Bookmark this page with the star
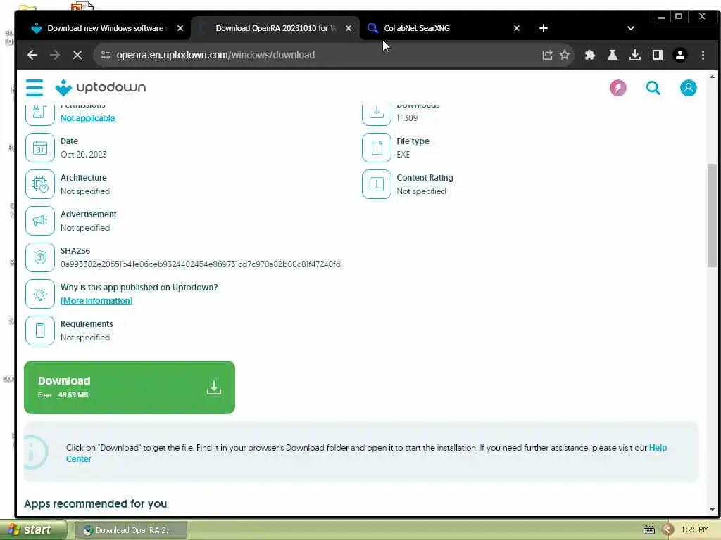 click(x=565, y=55)
